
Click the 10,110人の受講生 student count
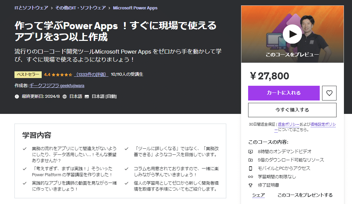pos(127,74)
